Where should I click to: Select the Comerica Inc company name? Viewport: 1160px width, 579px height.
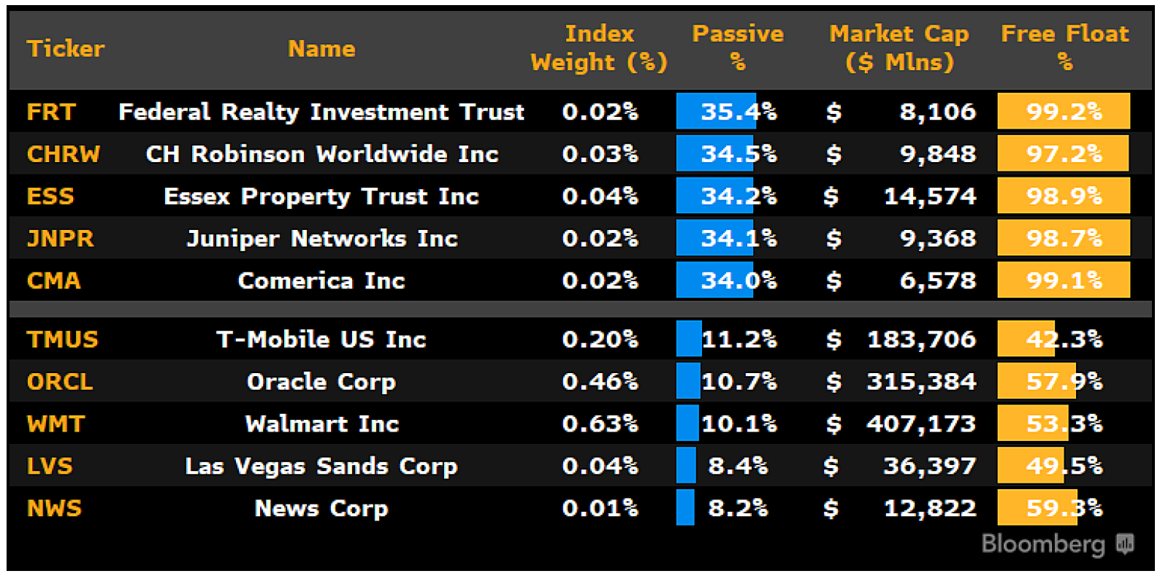coord(321,281)
